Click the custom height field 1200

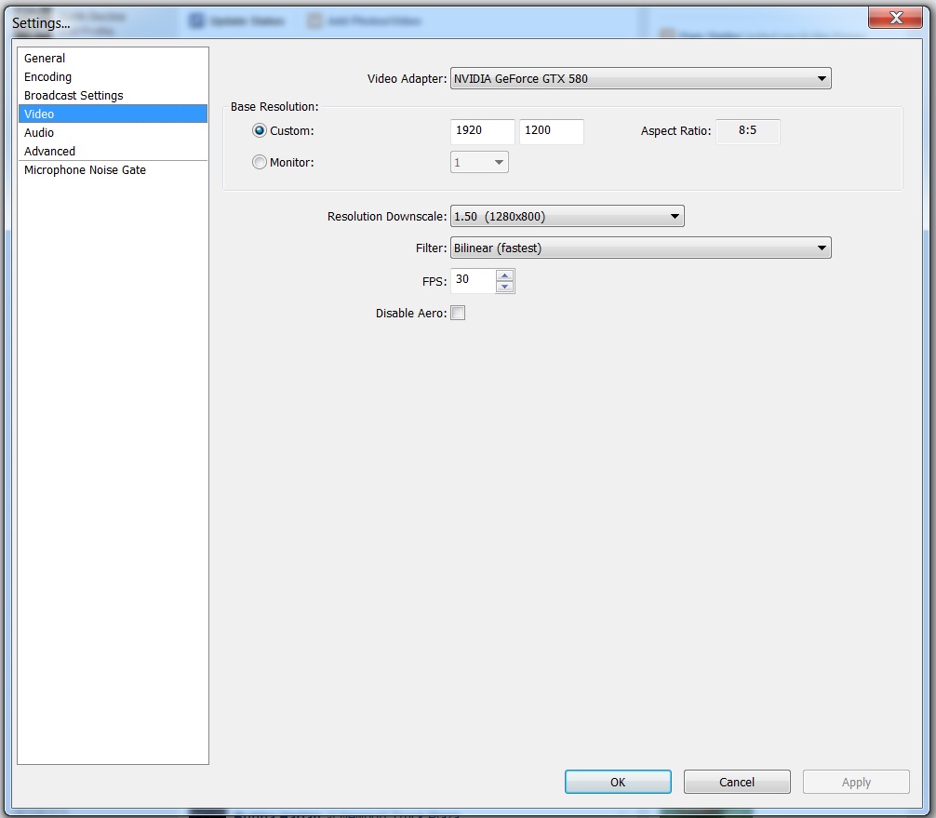coord(551,131)
